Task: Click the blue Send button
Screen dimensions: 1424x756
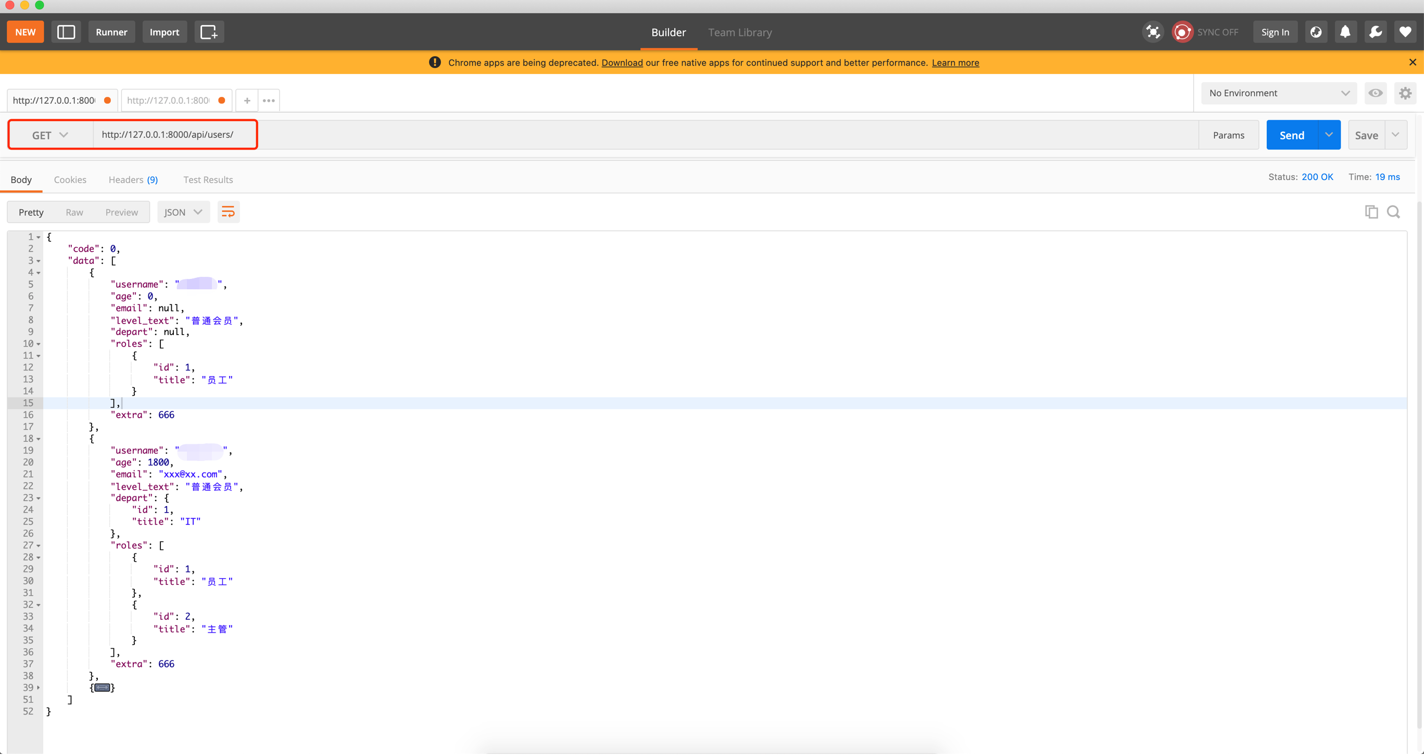Action: pyautogui.click(x=1291, y=135)
